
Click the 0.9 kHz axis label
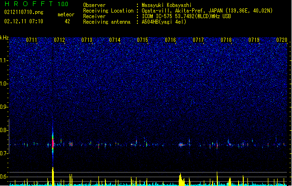point(4,107)
